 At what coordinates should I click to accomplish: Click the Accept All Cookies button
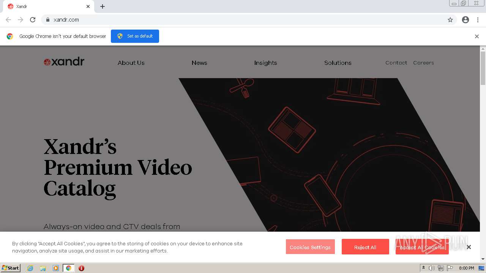(x=422, y=247)
